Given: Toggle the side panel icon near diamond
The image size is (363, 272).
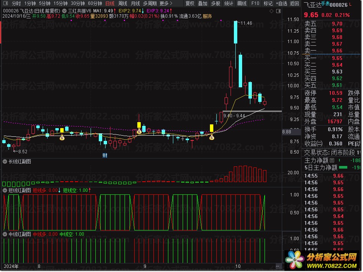Looking at the screenshot, I should click(x=278, y=11).
